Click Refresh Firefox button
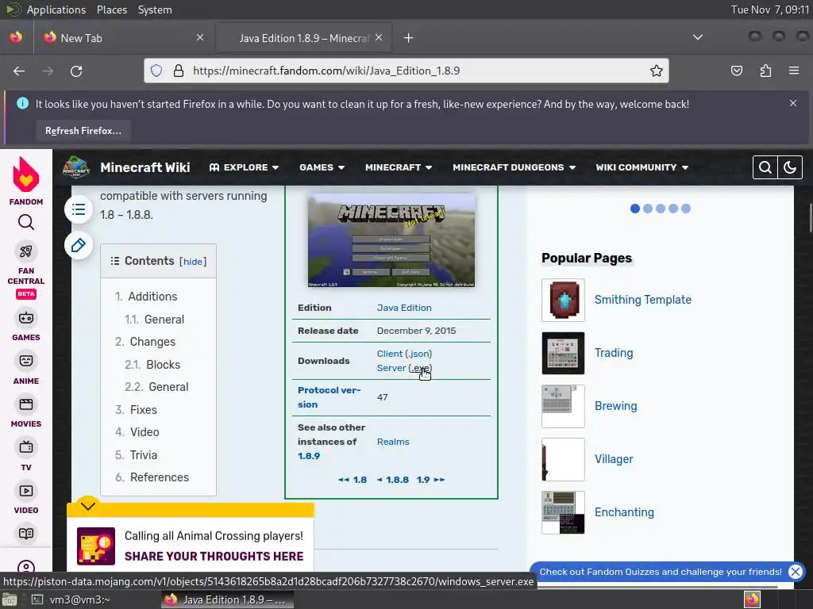The width and height of the screenshot is (813, 609). coord(83,131)
